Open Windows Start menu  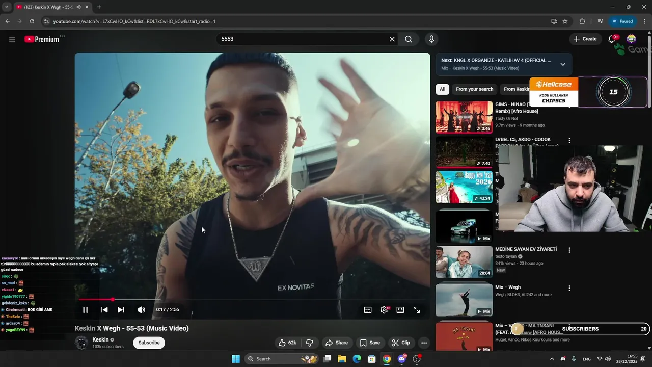click(x=236, y=359)
